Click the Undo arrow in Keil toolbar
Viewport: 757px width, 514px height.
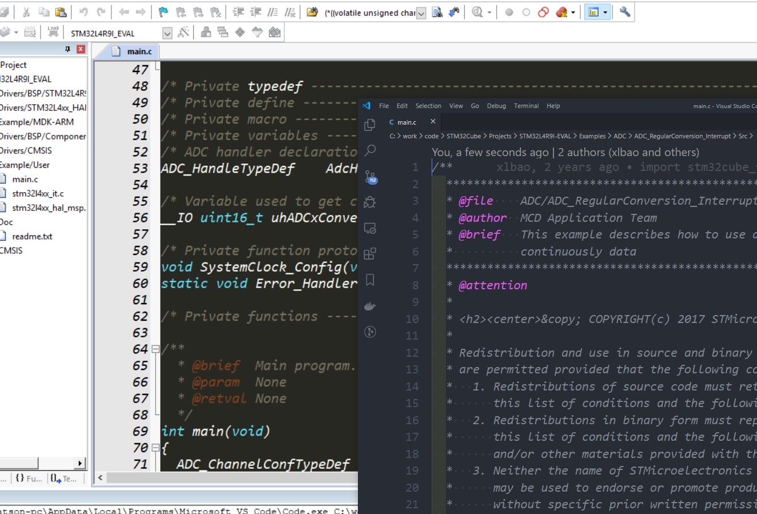(83, 12)
